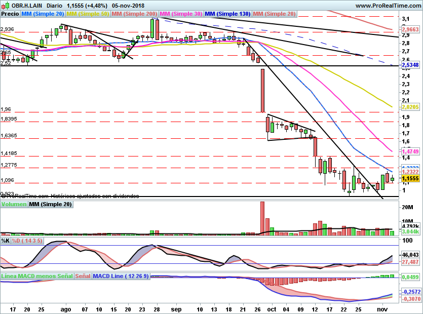Select Línea MACD menos Señal label

click(x=37, y=276)
